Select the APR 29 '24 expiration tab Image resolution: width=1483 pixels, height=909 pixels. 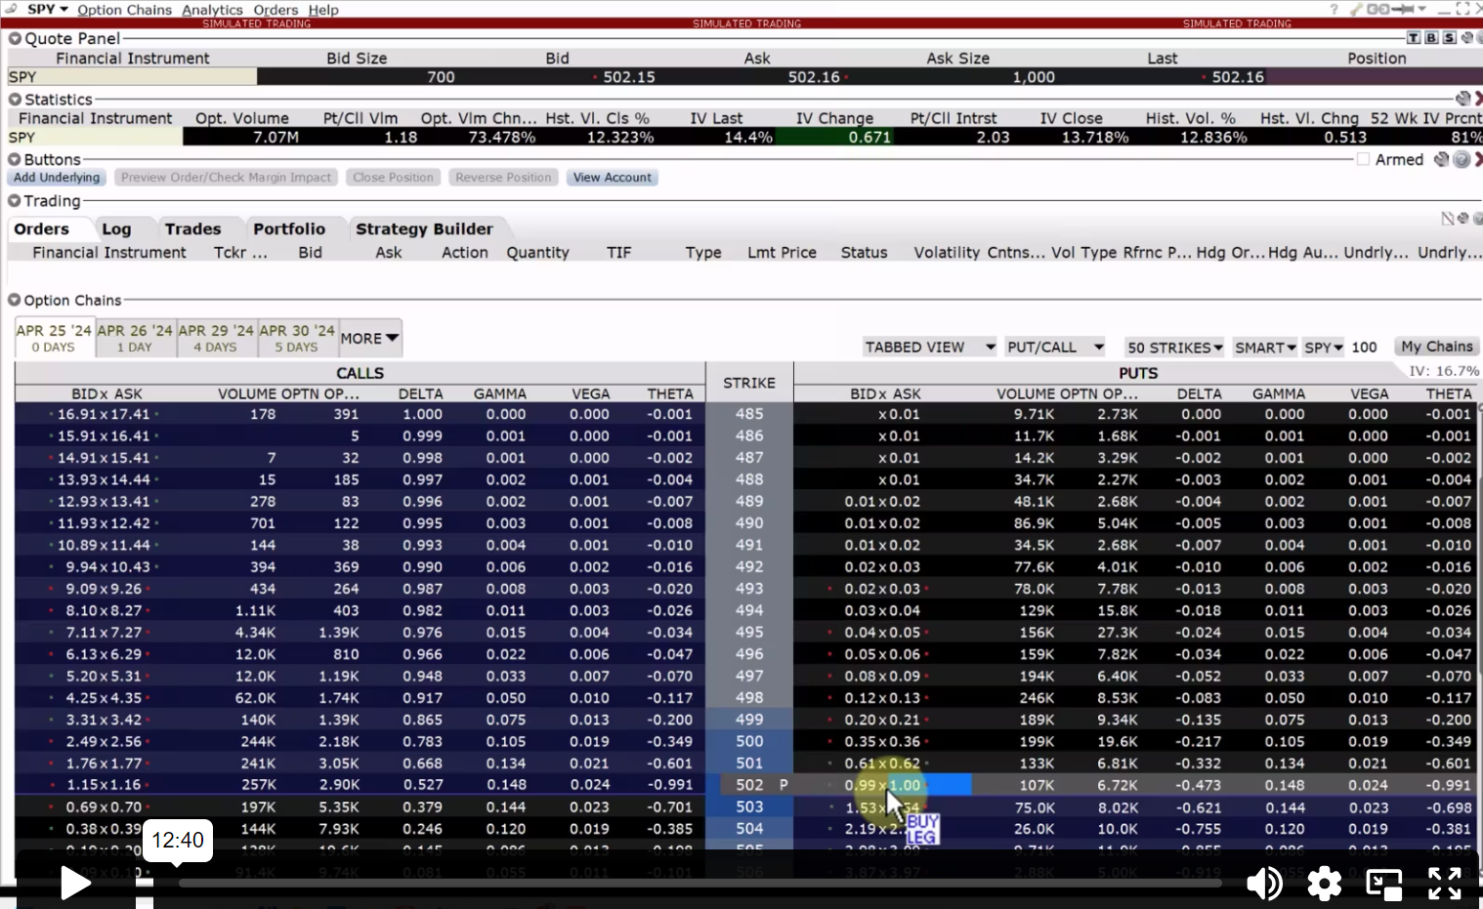pyautogui.click(x=216, y=338)
